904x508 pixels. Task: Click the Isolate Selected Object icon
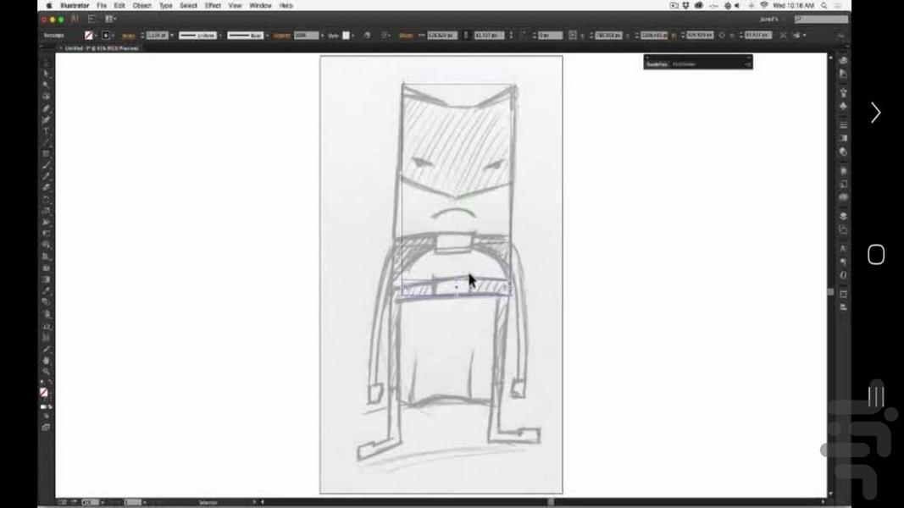tap(783, 35)
